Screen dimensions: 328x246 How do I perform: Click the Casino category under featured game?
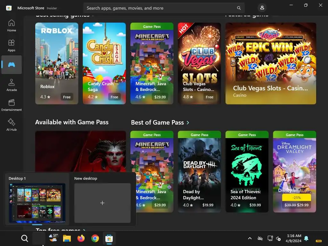pos(240,95)
